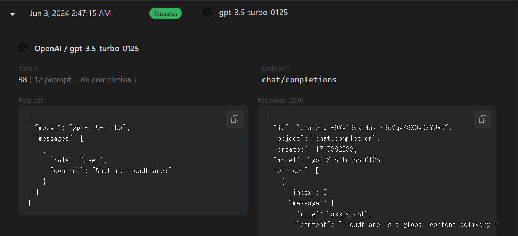This screenshot has width=518, height=236.
Task: Click the OpenAI logo beside gpt-3.5-turbo-0125 header
Action: click(208, 13)
